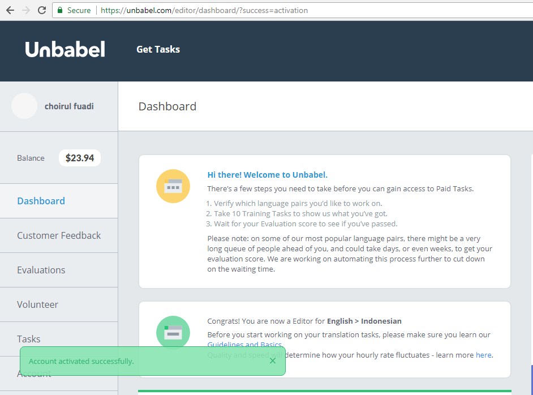Click 'English > Indonesian' language pair text
The height and width of the screenshot is (395, 533).
(364, 321)
